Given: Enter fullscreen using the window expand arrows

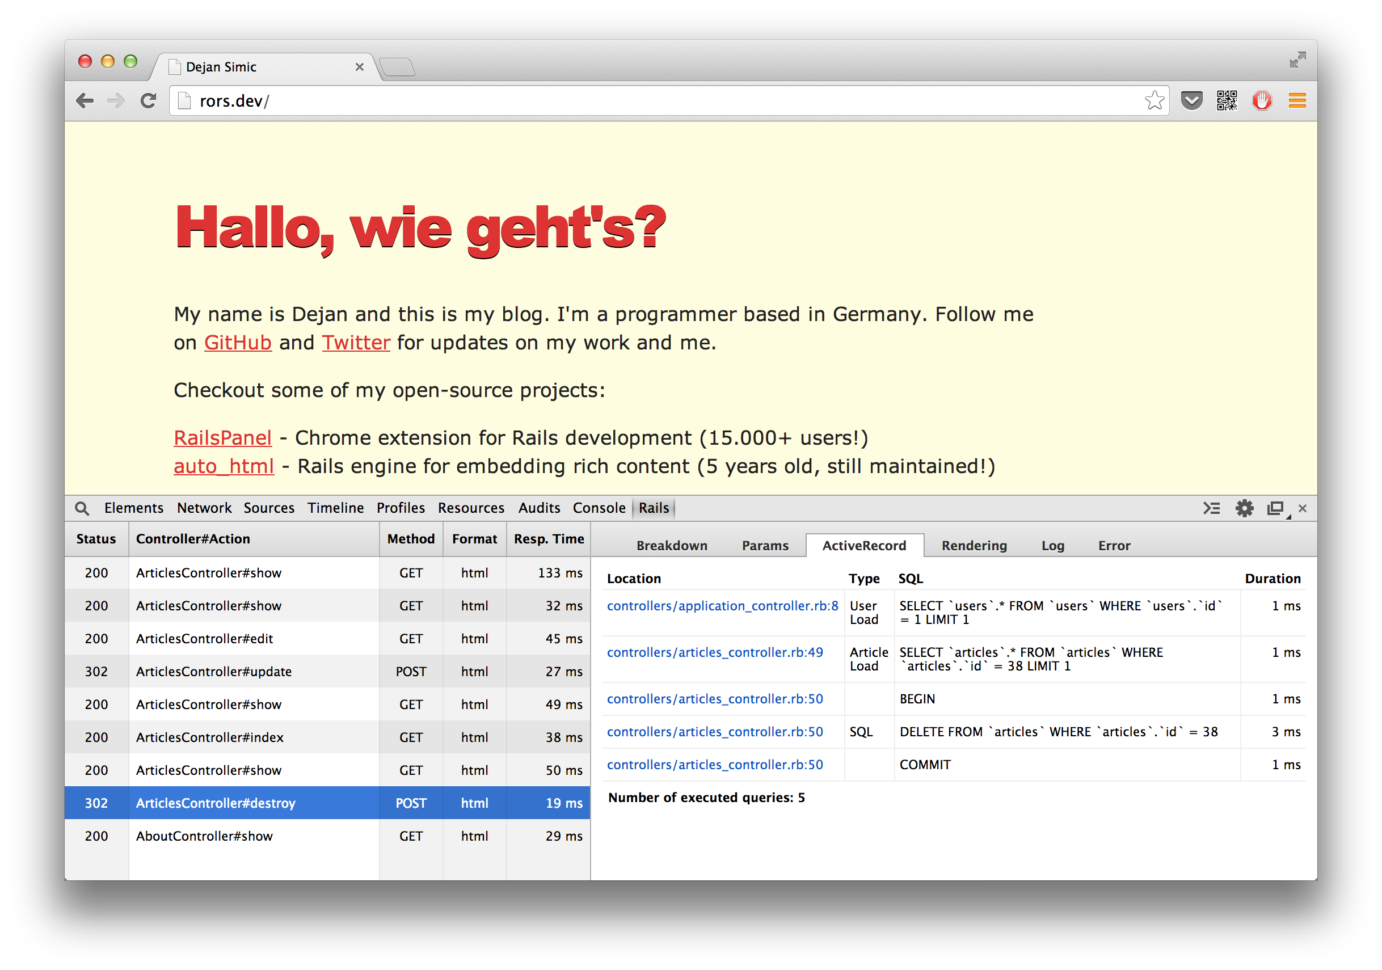Looking at the screenshot, I should point(1297,60).
